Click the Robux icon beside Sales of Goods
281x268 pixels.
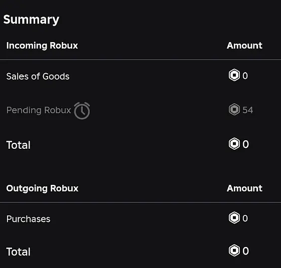(234, 75)
